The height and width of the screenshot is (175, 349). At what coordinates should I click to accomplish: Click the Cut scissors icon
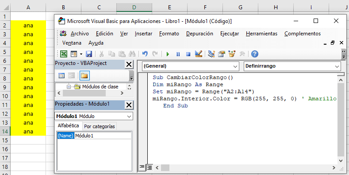pyautogui.click(x=101, y=54)
